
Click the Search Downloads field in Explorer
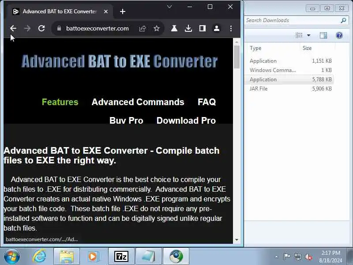(x=293, y=20)
